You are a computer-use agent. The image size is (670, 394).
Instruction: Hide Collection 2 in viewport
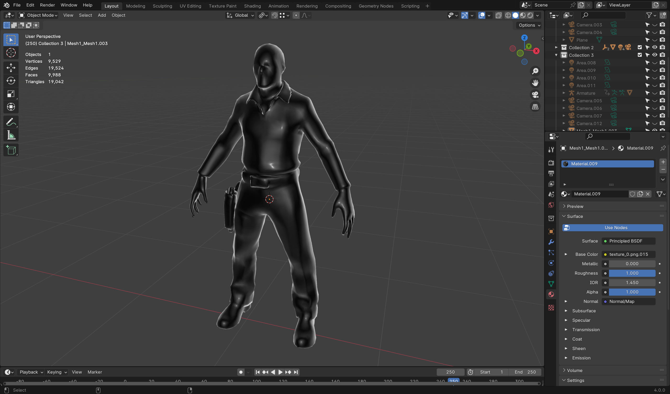click(655, 47)
